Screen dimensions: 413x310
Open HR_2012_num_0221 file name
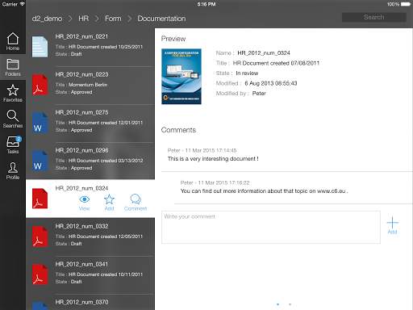coord(81,36)
